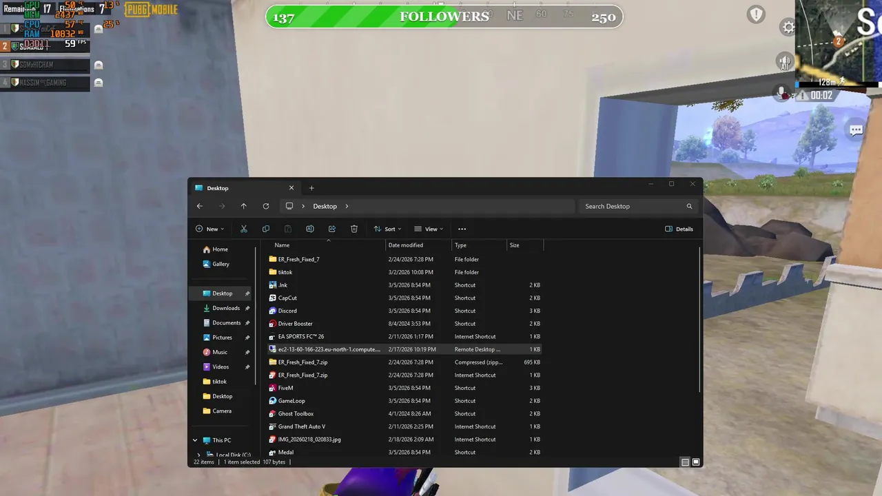Close the Desktop tab
This screenshot has width=882, height=496.
pyautogui.click(x=291, y=188)
